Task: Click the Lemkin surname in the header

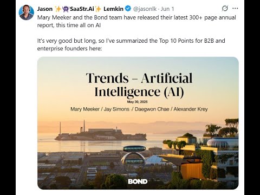Action: coord(113,9)
